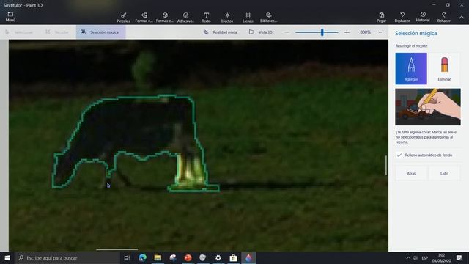Screen dimensions: 469x264
Task: Open Formas 3D shapes tool
Action: click(164, 18)
